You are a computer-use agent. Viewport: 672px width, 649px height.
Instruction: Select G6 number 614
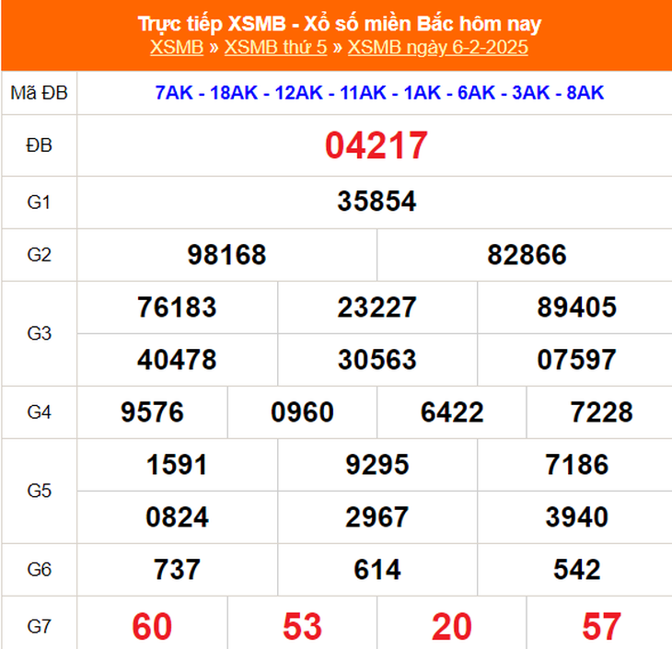(377, 569)
